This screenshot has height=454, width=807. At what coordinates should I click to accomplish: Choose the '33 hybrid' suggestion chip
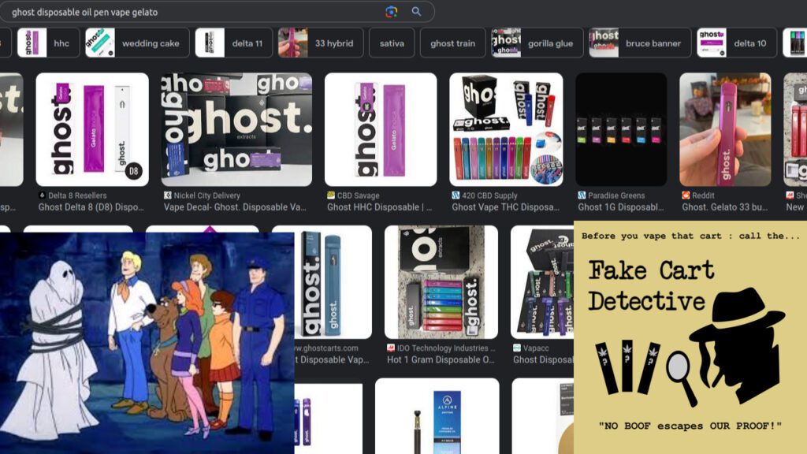321,43
